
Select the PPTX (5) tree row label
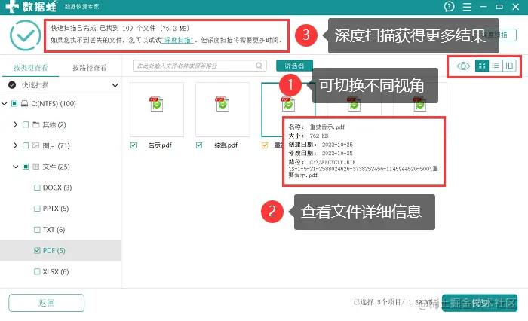(x=56, y=209)
